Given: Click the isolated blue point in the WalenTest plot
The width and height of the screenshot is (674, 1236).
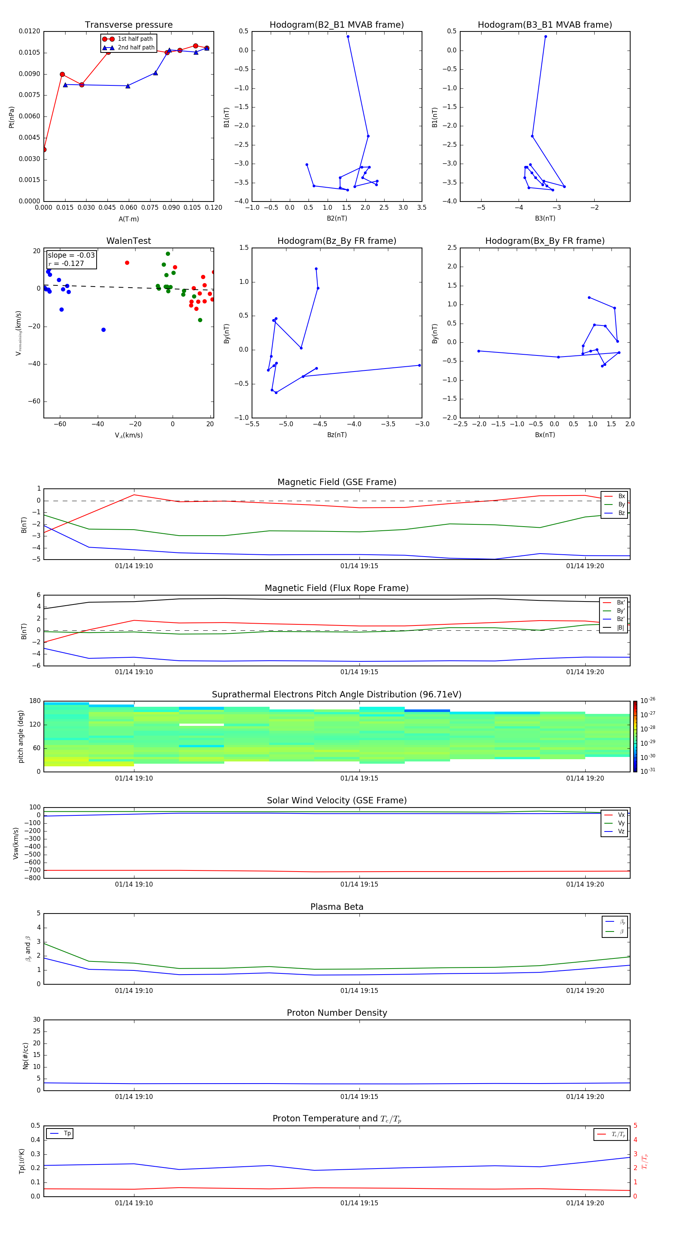Looking at the screenshot, I should (103, 330).
